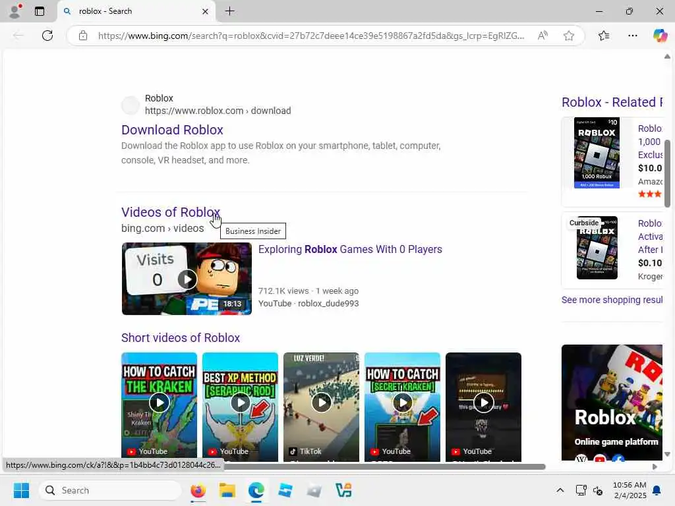
Task: Open the gray box app on taskbar
Action: (314, 490)
